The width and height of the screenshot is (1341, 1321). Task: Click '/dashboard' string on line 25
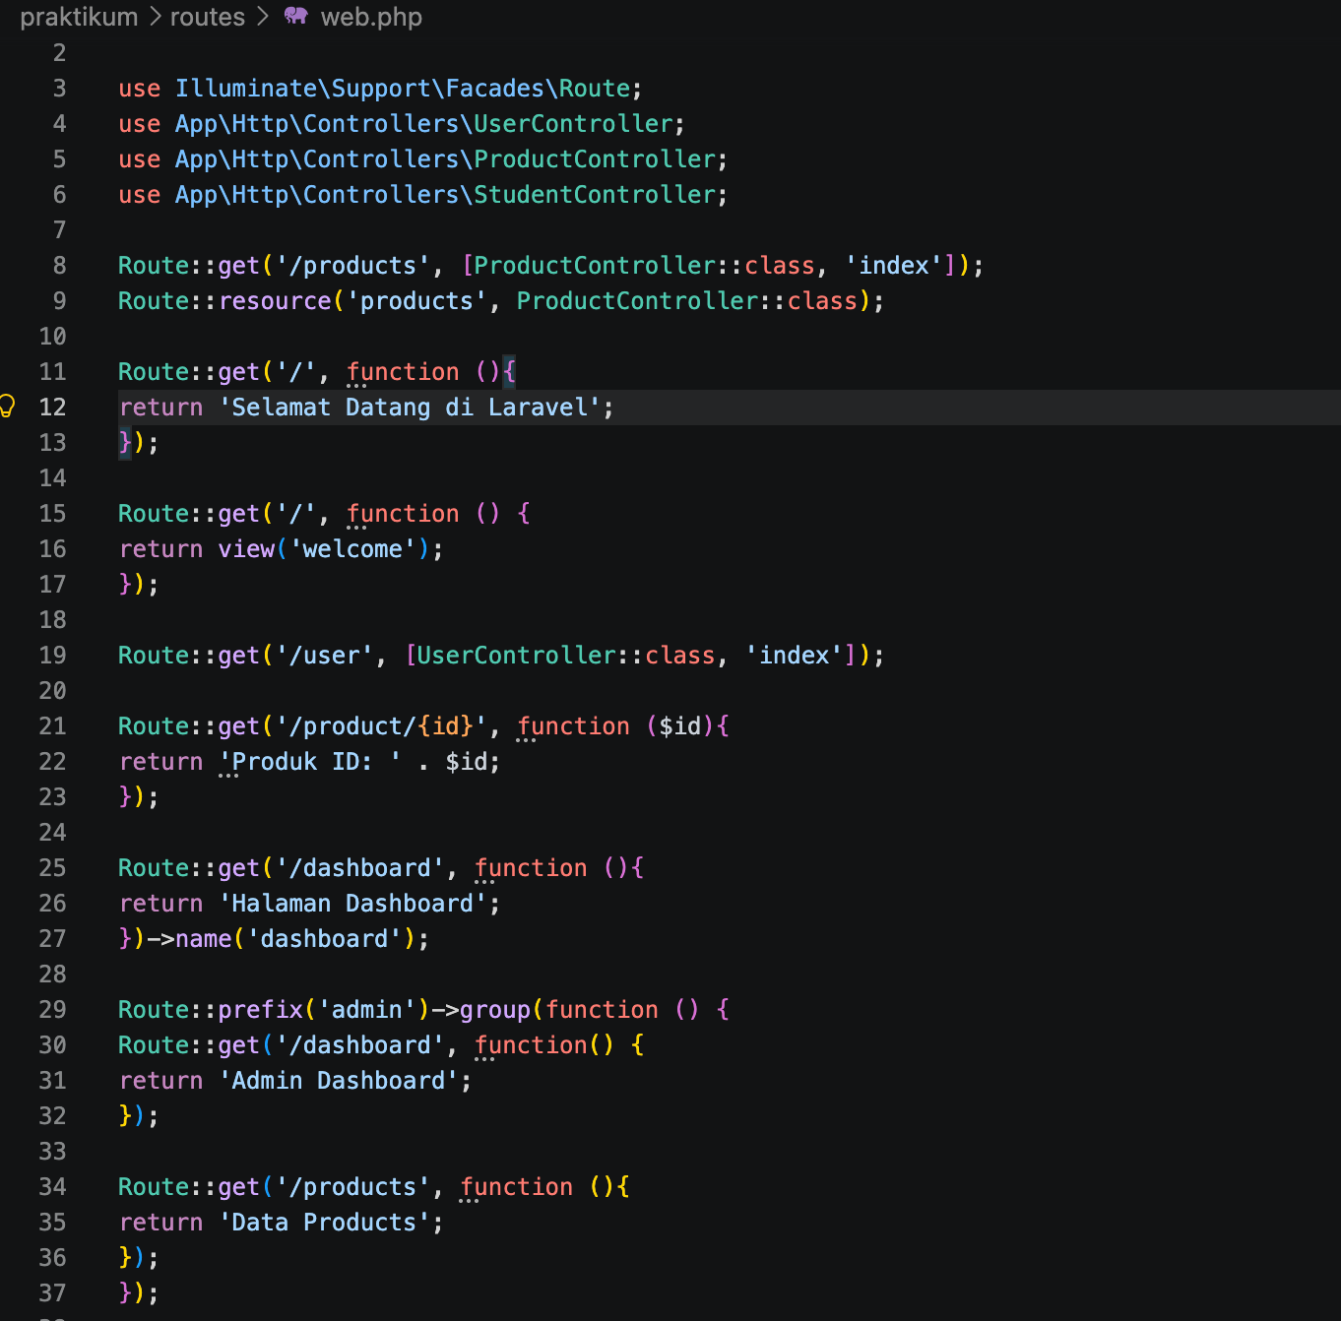[x=359, y=867]
